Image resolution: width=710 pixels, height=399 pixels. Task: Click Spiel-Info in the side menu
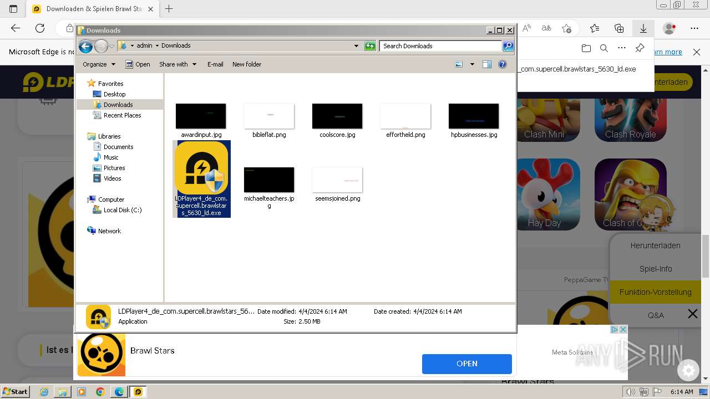pos(655,269)
